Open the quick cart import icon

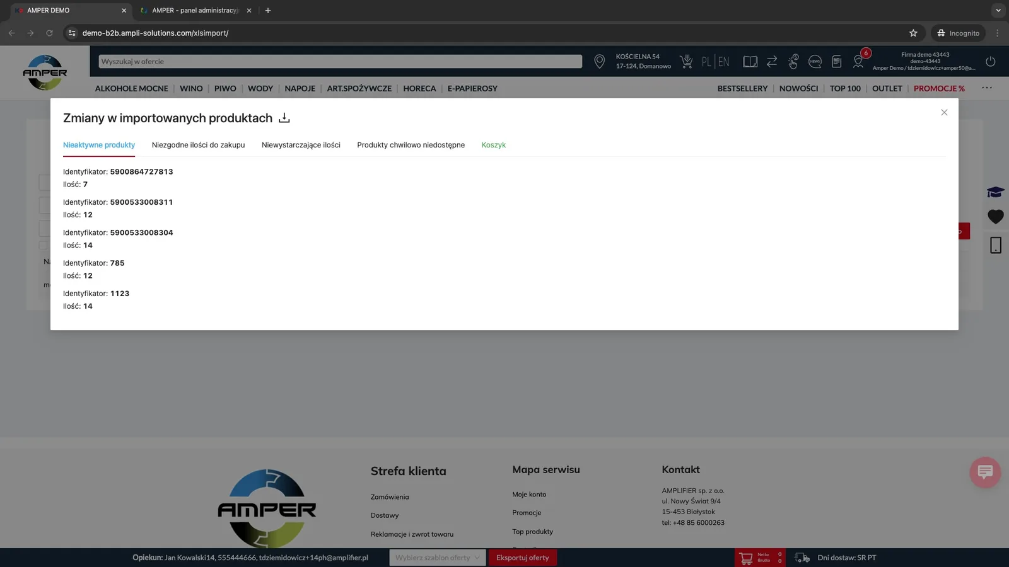[686, 61]
